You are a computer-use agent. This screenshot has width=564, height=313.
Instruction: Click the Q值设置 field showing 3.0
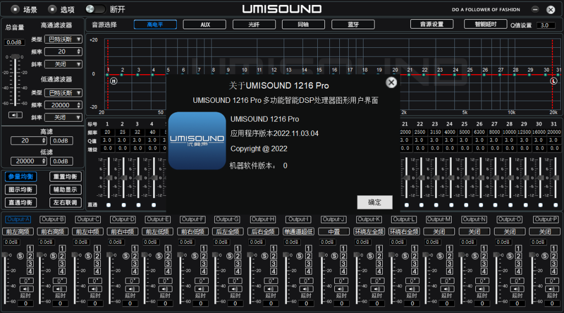pos(546,25)
